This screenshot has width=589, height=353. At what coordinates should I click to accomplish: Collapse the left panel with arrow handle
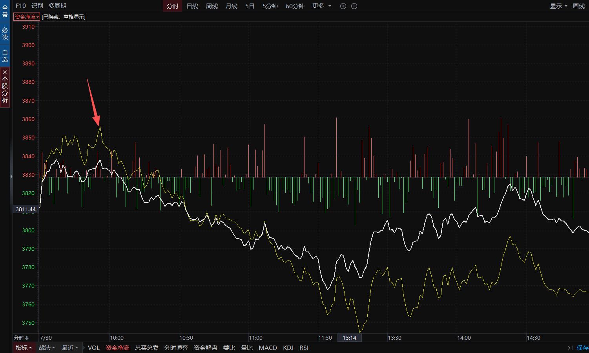[11, 177]
